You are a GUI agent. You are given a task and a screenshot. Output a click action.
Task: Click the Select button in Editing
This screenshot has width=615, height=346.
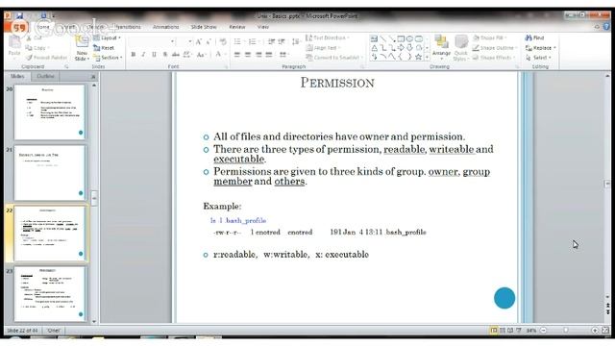(x=538, y=58)
